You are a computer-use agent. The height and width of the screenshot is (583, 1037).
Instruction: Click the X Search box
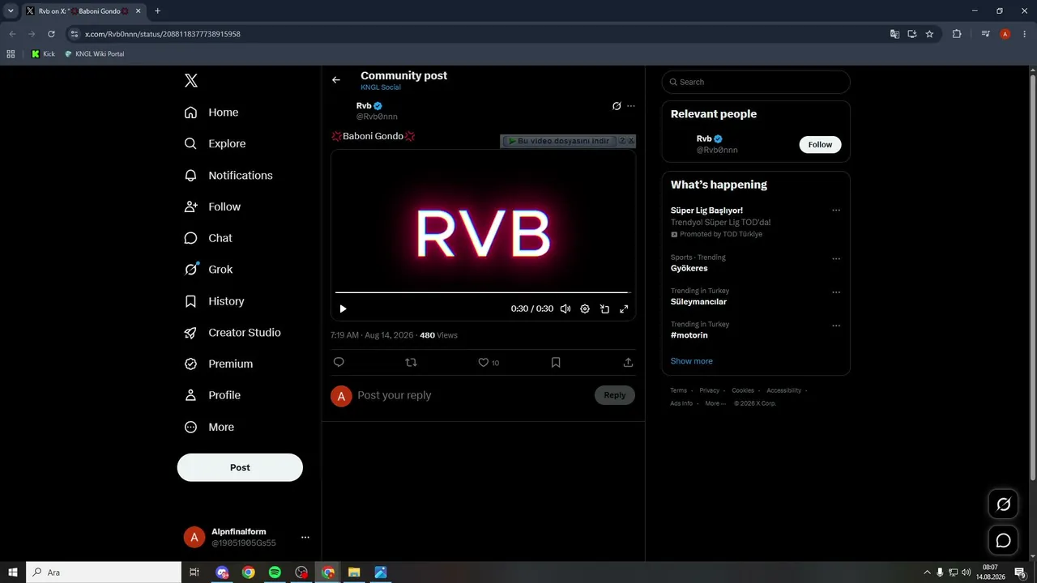(x=756, y=82)
